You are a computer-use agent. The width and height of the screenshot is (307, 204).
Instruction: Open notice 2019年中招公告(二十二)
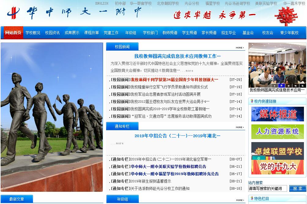[x=171, y=159]
